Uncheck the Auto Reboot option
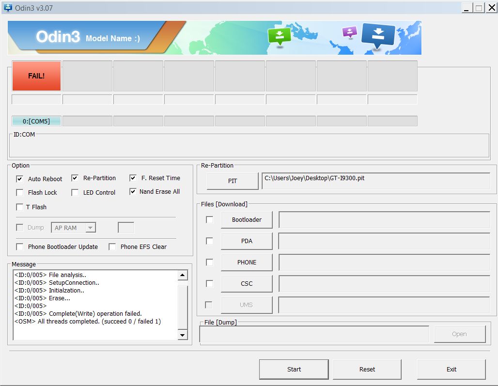This screenshot has height=386, width=498. (20, 179)
